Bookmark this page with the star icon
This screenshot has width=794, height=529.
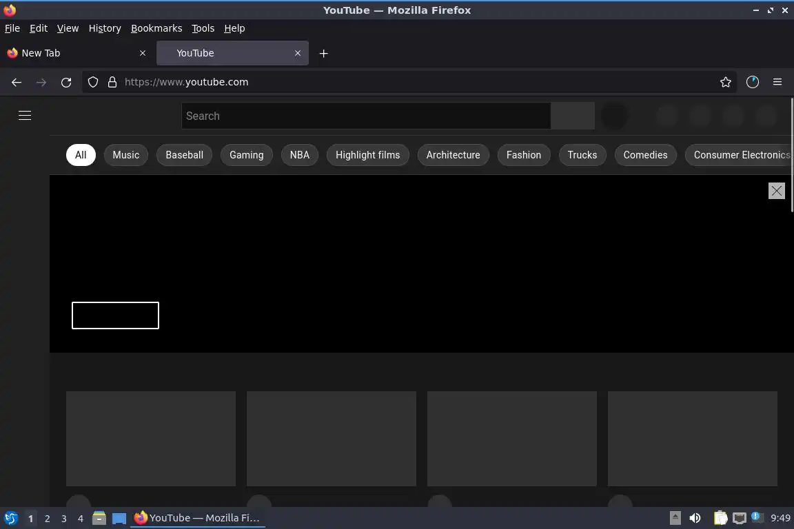coord(726,82)
